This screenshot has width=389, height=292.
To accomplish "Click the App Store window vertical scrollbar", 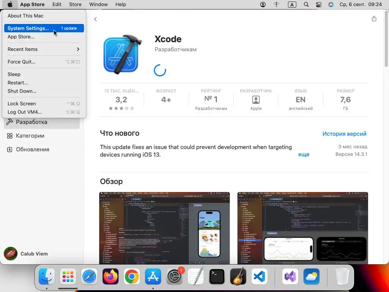I will 386,38.
